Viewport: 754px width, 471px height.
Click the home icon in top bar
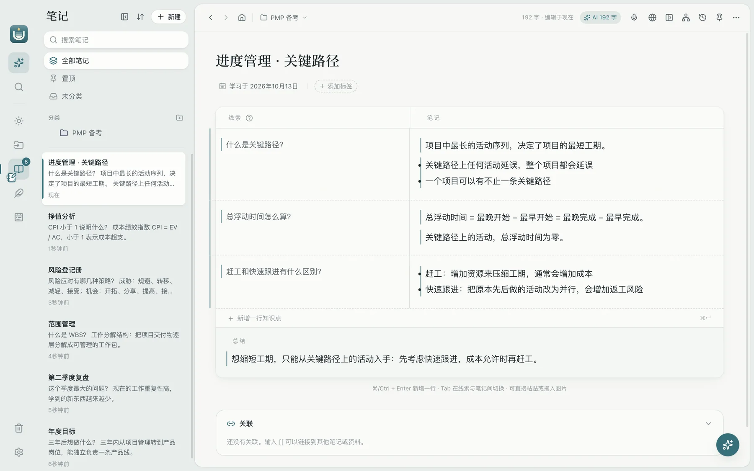(242, 18)
